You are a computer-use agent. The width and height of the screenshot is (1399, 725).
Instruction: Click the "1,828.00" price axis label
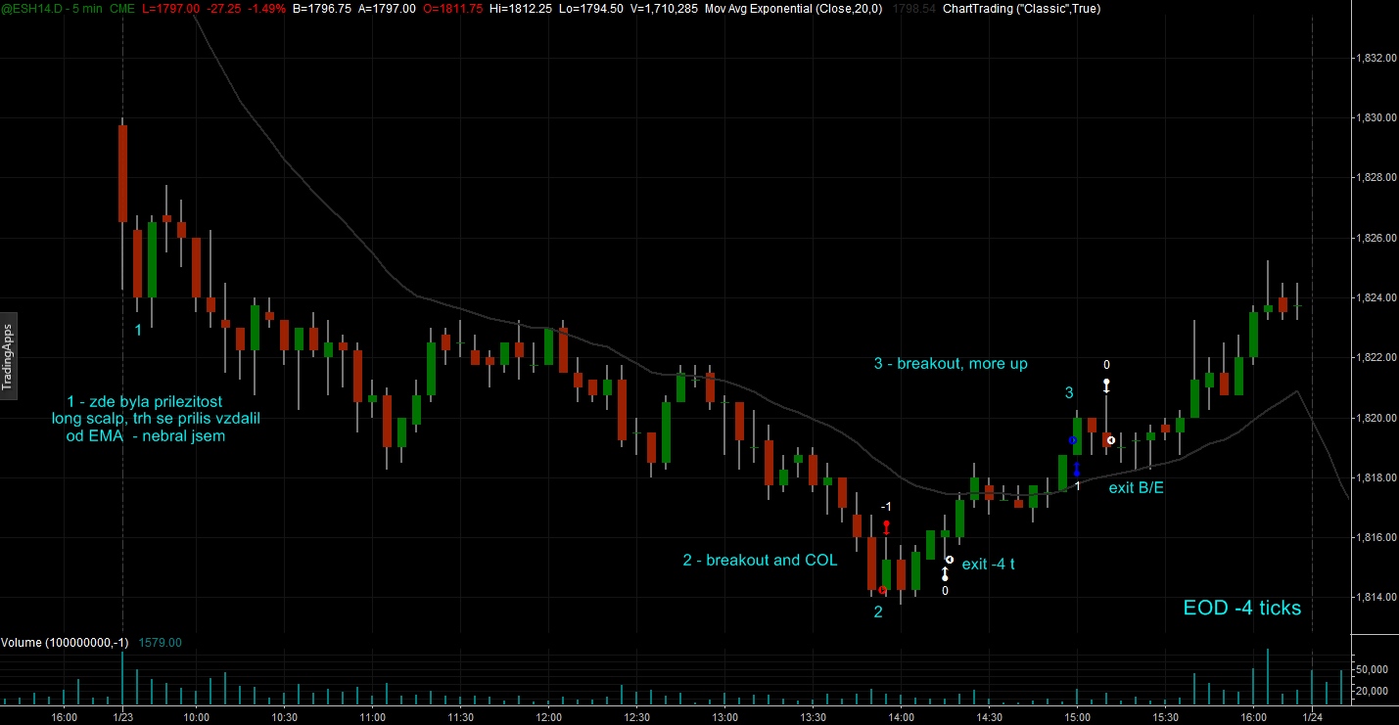(x=1375, y=178)
